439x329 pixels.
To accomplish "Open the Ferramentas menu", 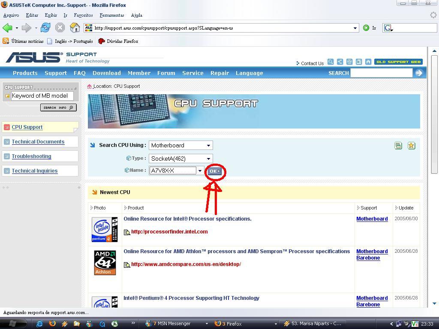I will click(x=112, y=15).
